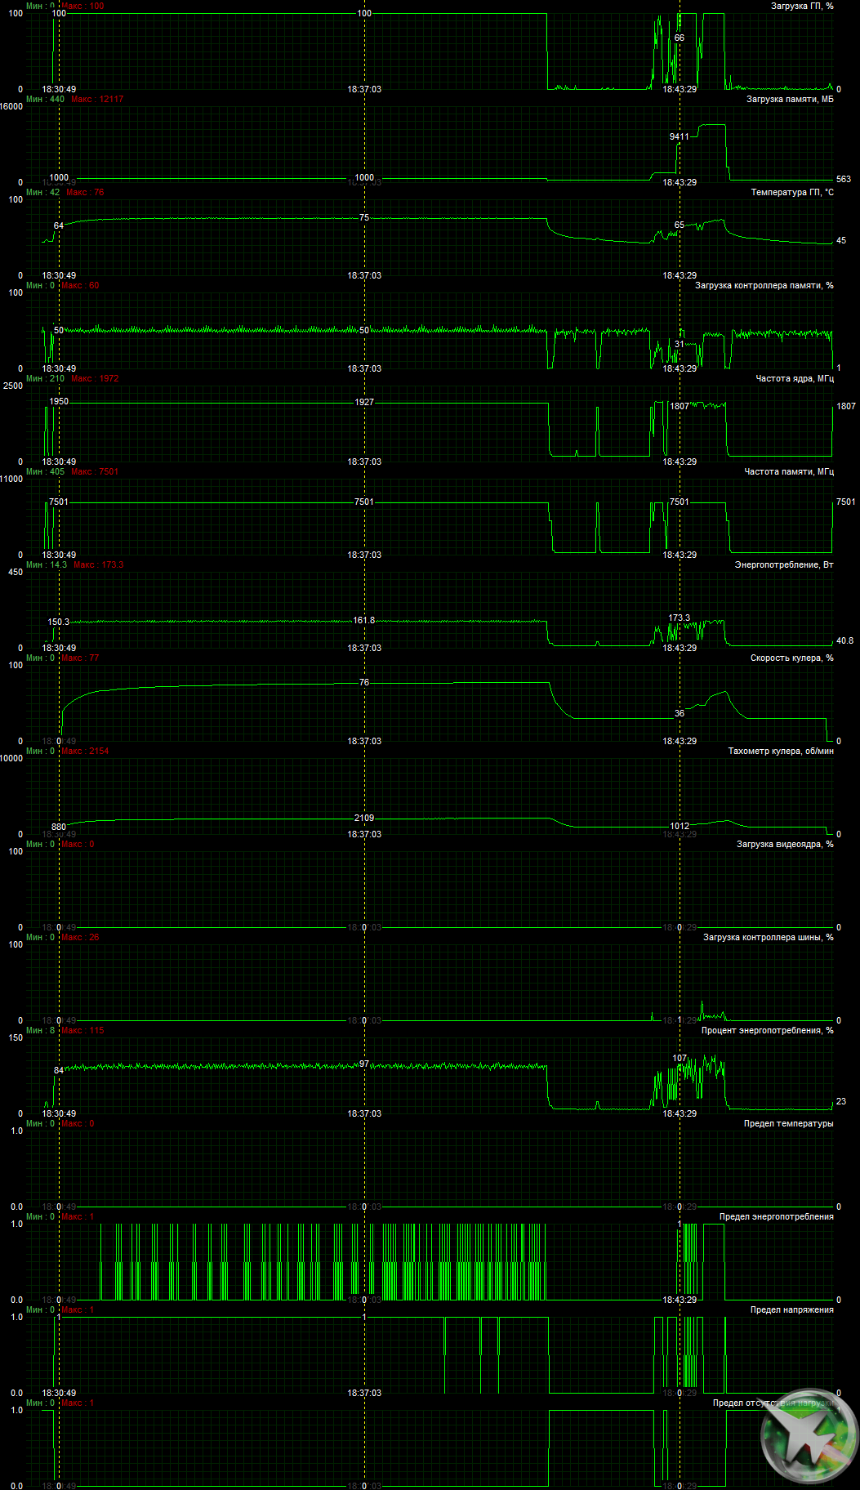Select the 'Мин : 42' label
This screenshot has height=1490, width=860.
coord(42,192)
